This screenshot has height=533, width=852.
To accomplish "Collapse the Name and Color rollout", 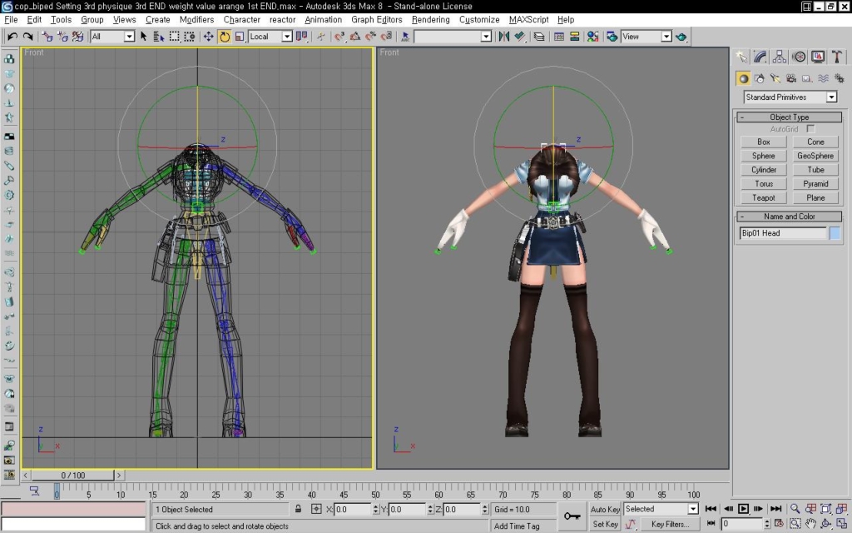I will click(789, 217).
